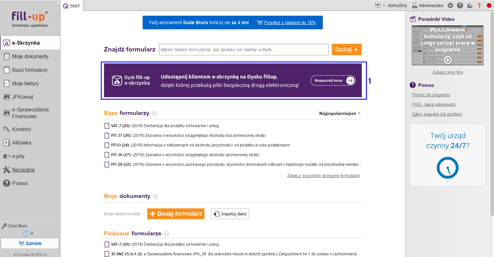Click the vertical scrollbar on the right
The width and height of the screenshot is (494, 257).
click(492, 113)
